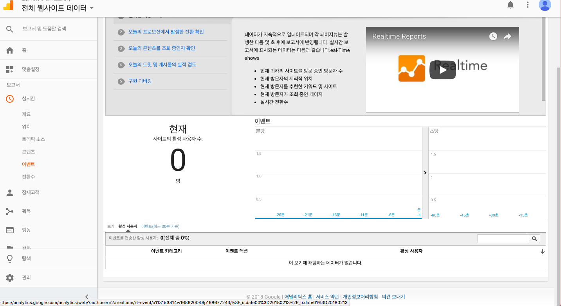Click the -60초 chart axis label

click(x=435, y=215)
